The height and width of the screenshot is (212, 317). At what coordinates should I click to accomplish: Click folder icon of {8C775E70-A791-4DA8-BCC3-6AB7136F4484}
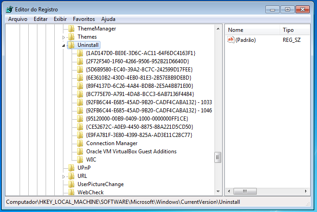80,94
